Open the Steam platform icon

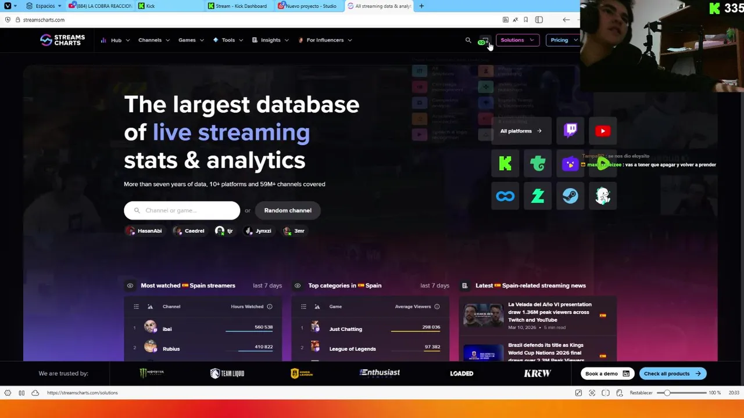click(570, 196)
